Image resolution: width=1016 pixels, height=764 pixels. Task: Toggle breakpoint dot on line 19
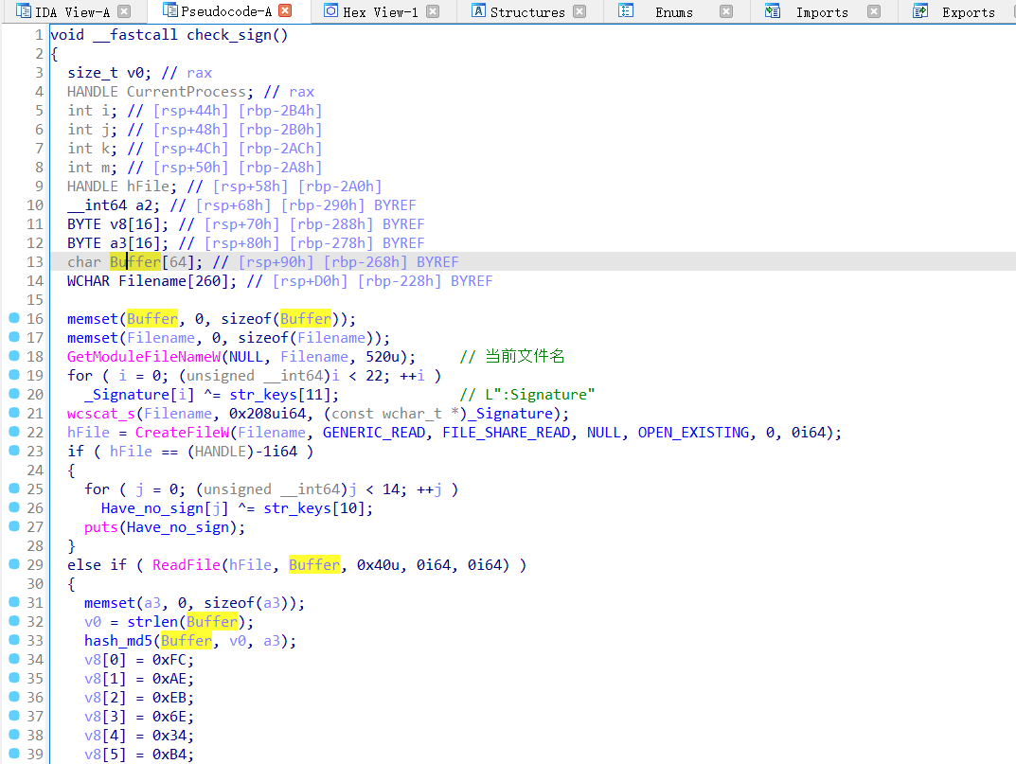tap(13, 374)
